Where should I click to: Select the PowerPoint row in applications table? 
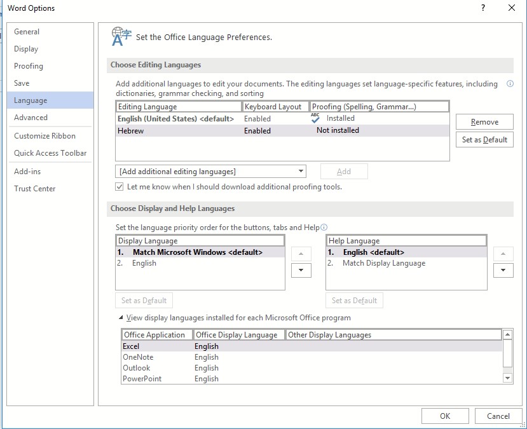point(311,378)
